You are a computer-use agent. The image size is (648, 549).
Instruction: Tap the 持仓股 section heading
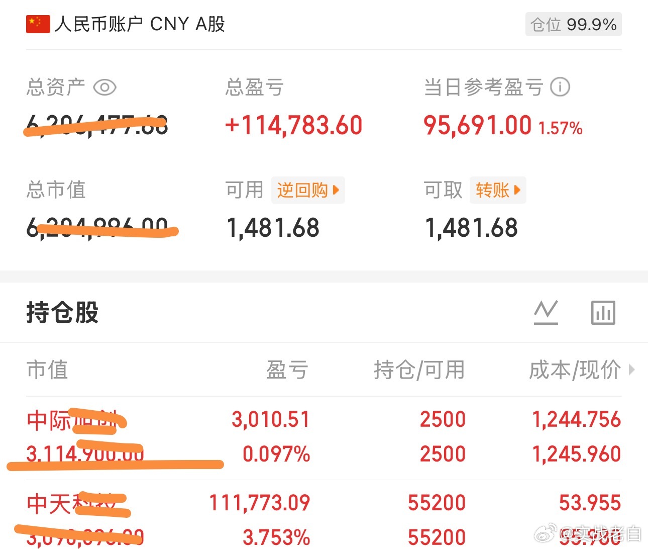[x=63, y=312]
